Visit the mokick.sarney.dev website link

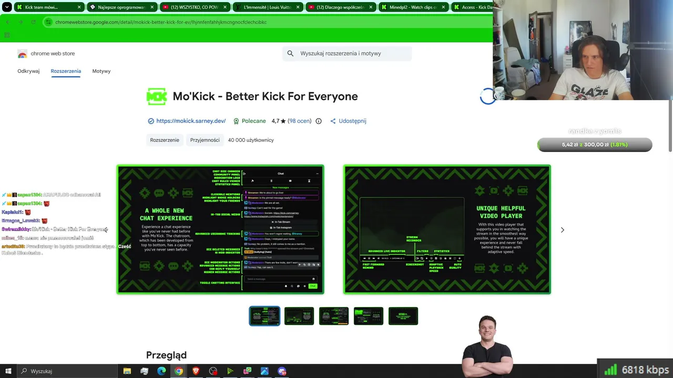tap(191, 121)
